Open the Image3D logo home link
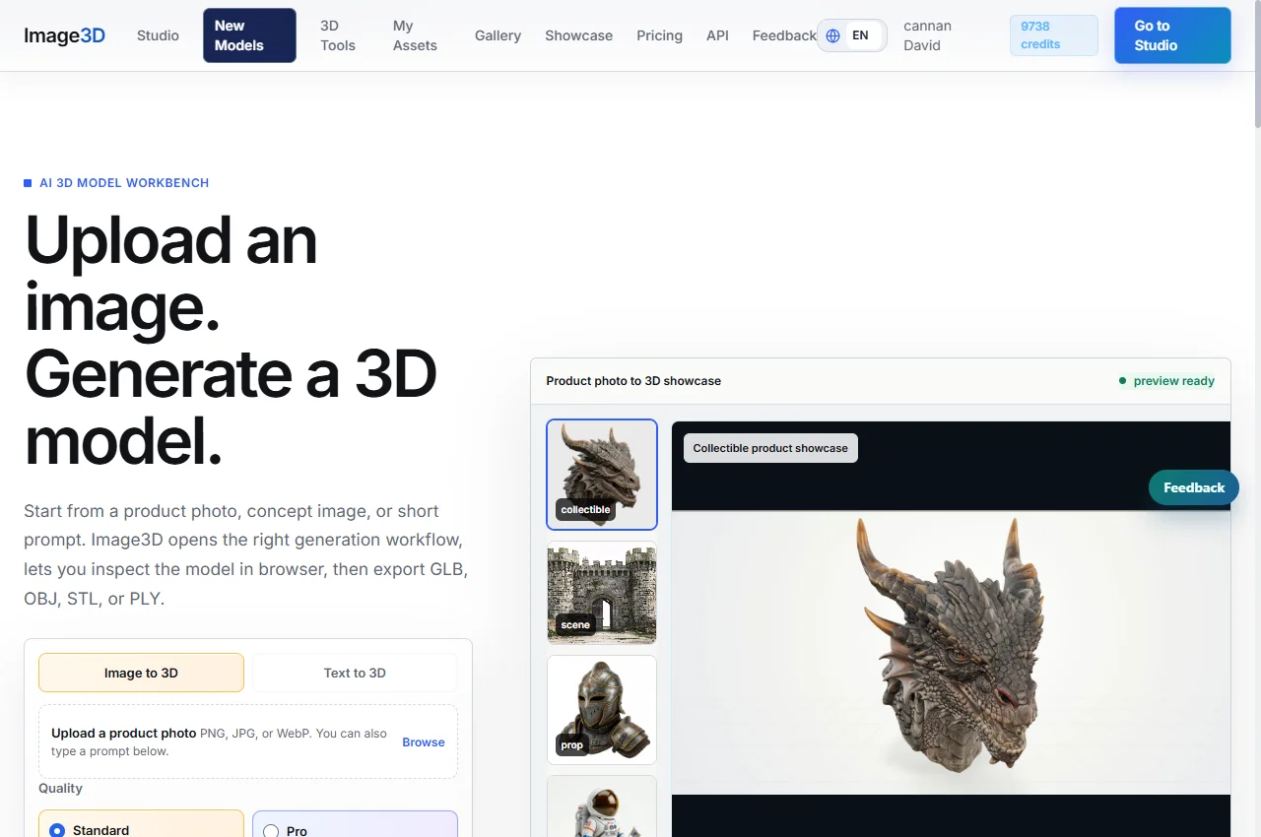 pyautogui.click(x=65, y=35)
